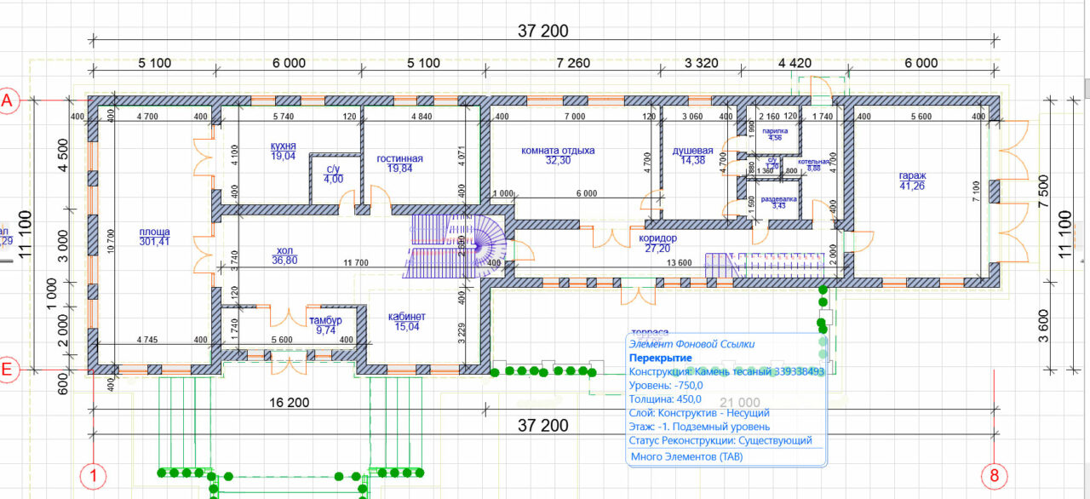Select the blue spiral staircase symbol
Screen dimensions: 1090x499
pyautogui.click(x=485, y=244)
